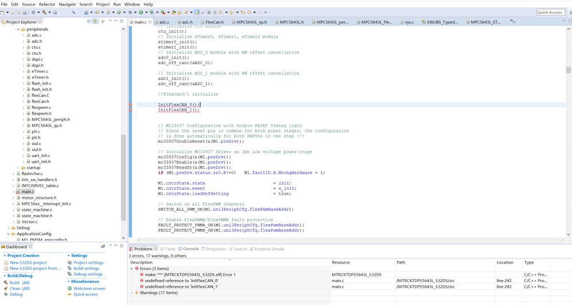
Task: Open the File menu
Action: click(4, 5)
